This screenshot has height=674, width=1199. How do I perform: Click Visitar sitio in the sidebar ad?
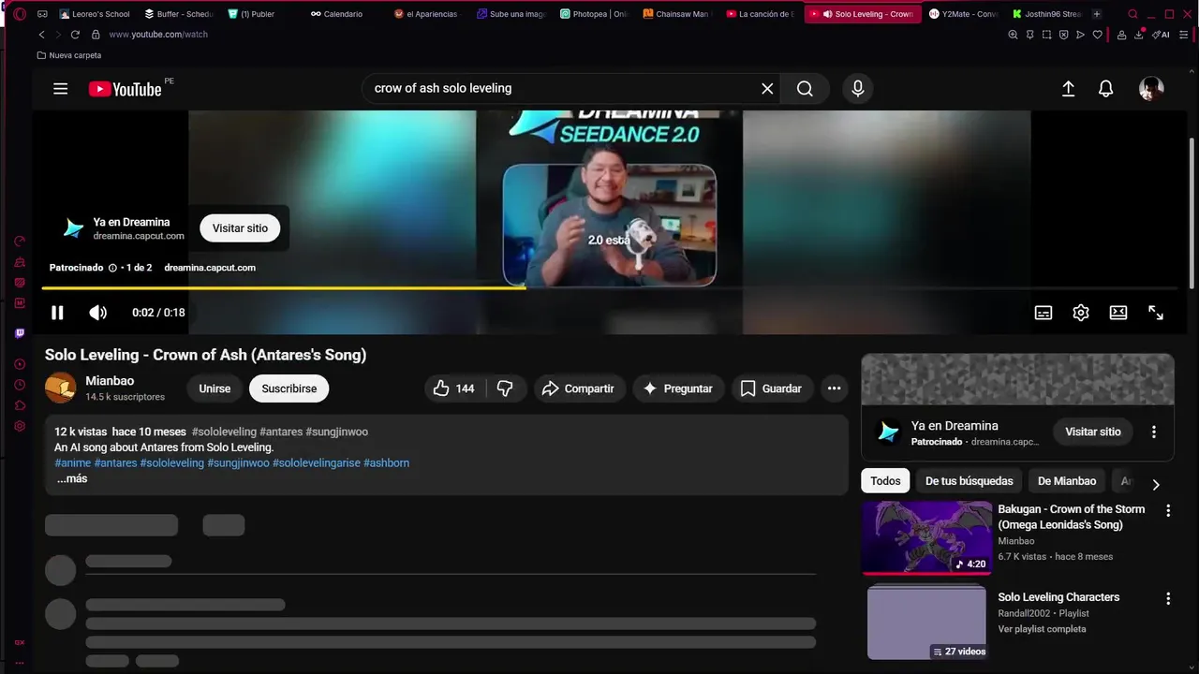point(1093,432)
